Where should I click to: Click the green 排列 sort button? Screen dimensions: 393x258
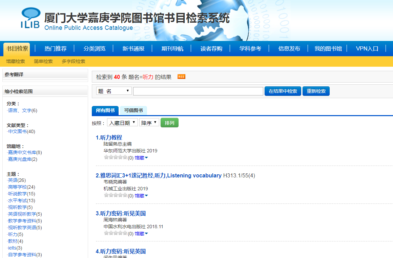(169, 123)
